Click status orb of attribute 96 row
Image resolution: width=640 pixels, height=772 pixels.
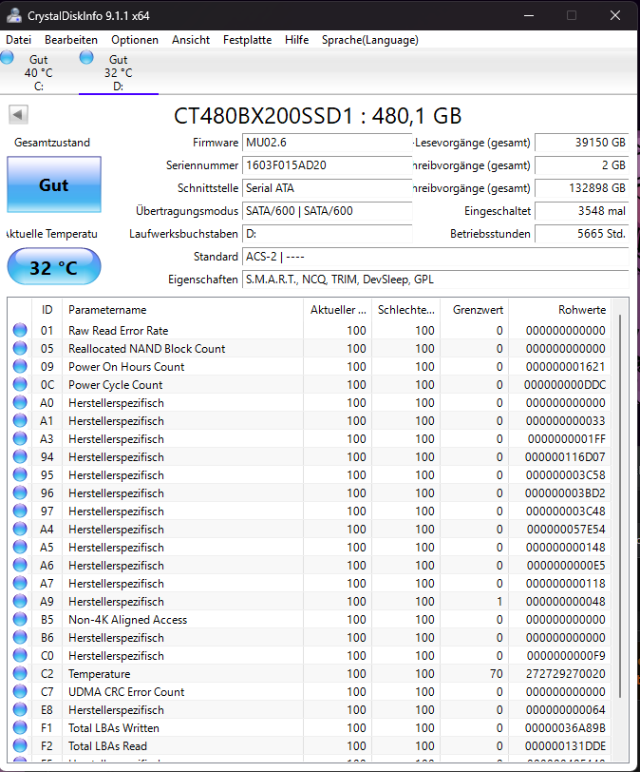(x=20, y=492)
